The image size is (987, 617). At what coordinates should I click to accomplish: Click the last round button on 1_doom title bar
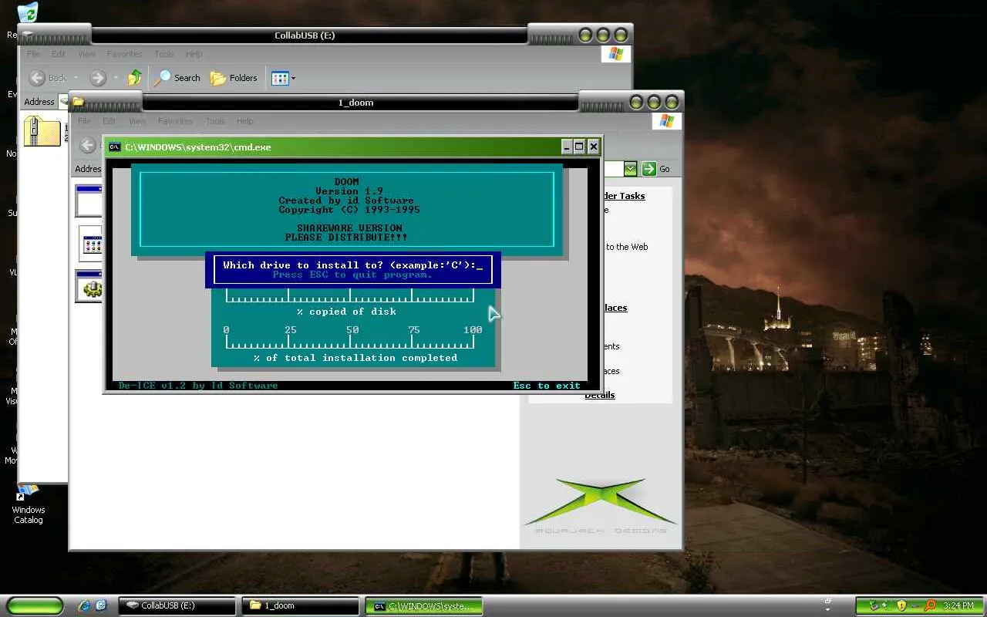[672, 102]
